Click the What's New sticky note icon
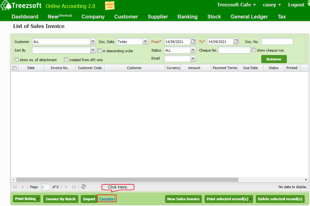Image resolution: width=310 pixels, height=206 pixels. pos(109,5)
